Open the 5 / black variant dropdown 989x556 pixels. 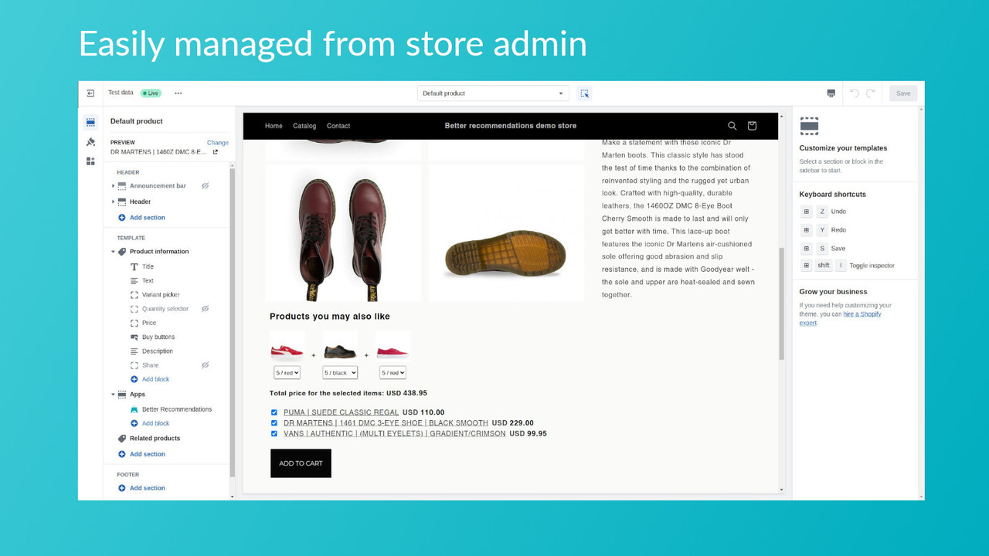(339, 372)
